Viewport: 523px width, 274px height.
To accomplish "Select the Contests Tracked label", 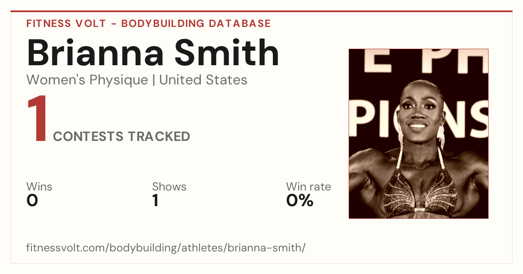I will tap(122, 137).
